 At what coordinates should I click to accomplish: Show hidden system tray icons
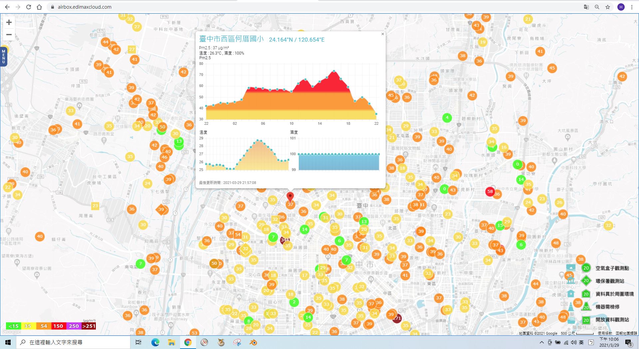[542, 342]
